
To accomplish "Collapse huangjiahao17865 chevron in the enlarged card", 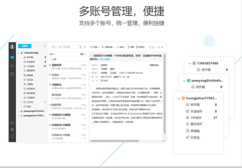I will (179, 98).
